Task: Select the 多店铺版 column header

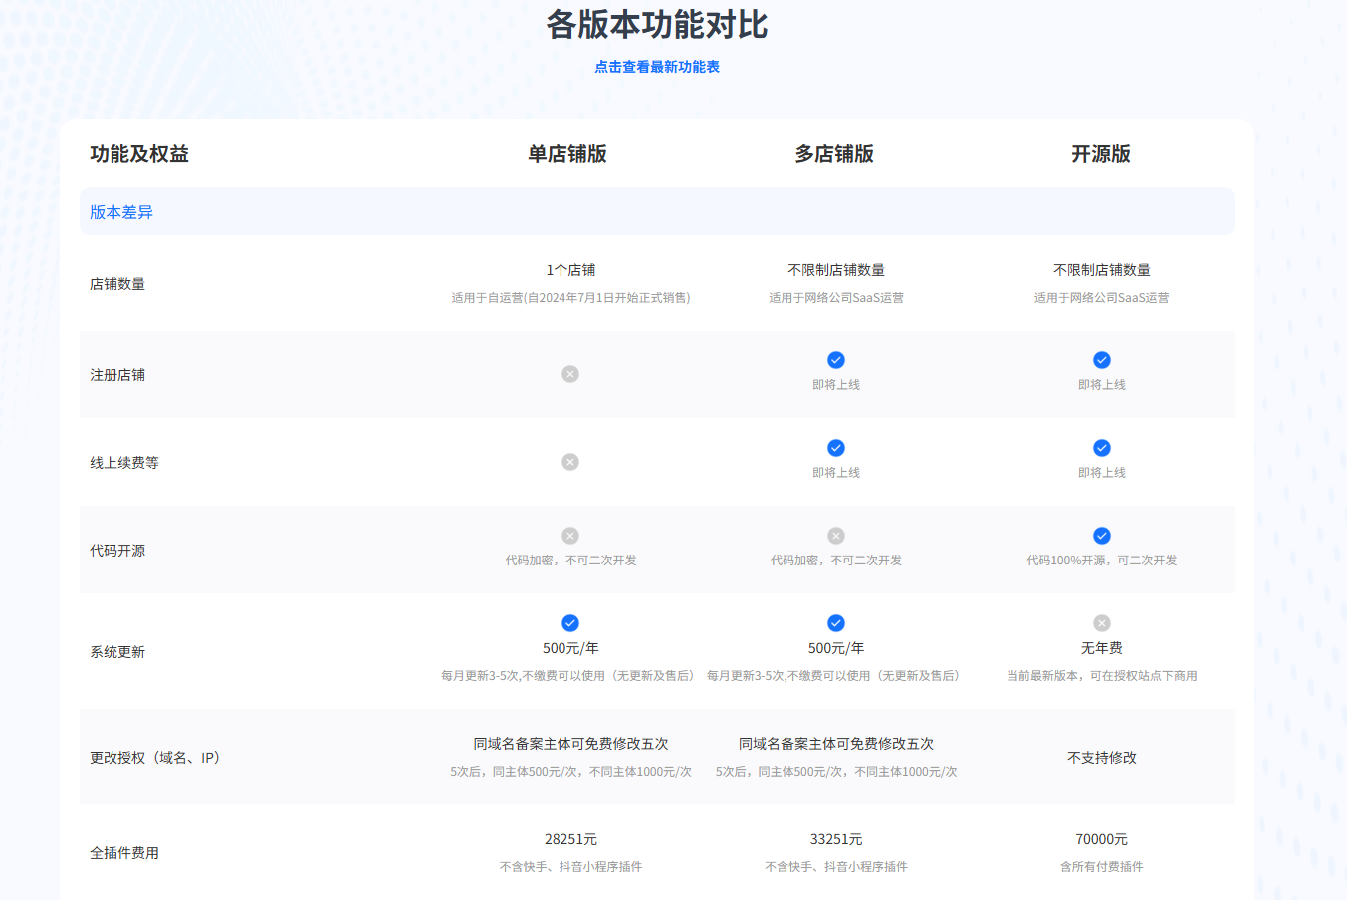Action: tap(834, 154)
